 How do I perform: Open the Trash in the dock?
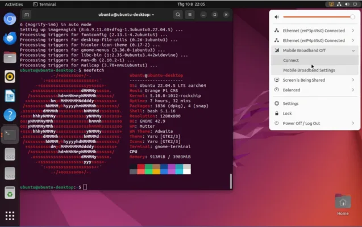pos(10,192)
